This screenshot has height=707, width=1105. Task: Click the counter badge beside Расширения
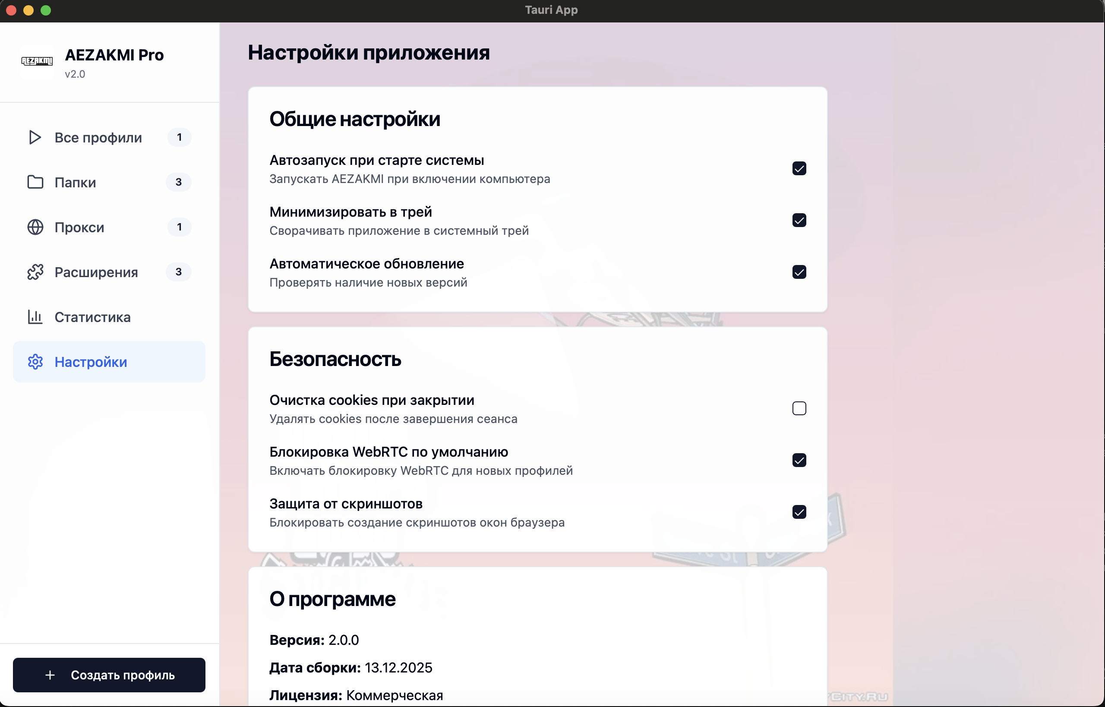pos(179,272)
